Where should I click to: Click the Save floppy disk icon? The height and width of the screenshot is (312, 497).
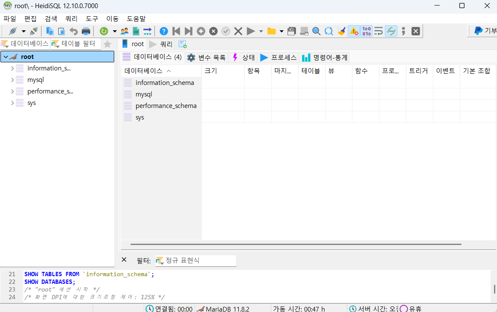click(292, 31)
